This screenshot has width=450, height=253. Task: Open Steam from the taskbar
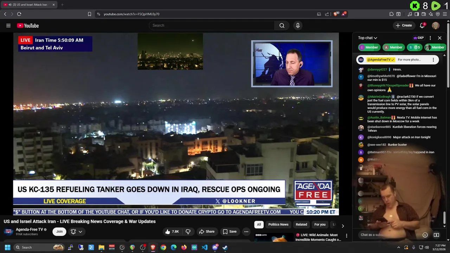pyautogui.click(x=225, y=247)
